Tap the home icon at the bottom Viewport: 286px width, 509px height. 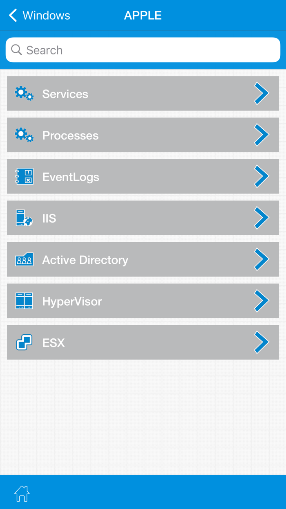click(x=21, y=494)
